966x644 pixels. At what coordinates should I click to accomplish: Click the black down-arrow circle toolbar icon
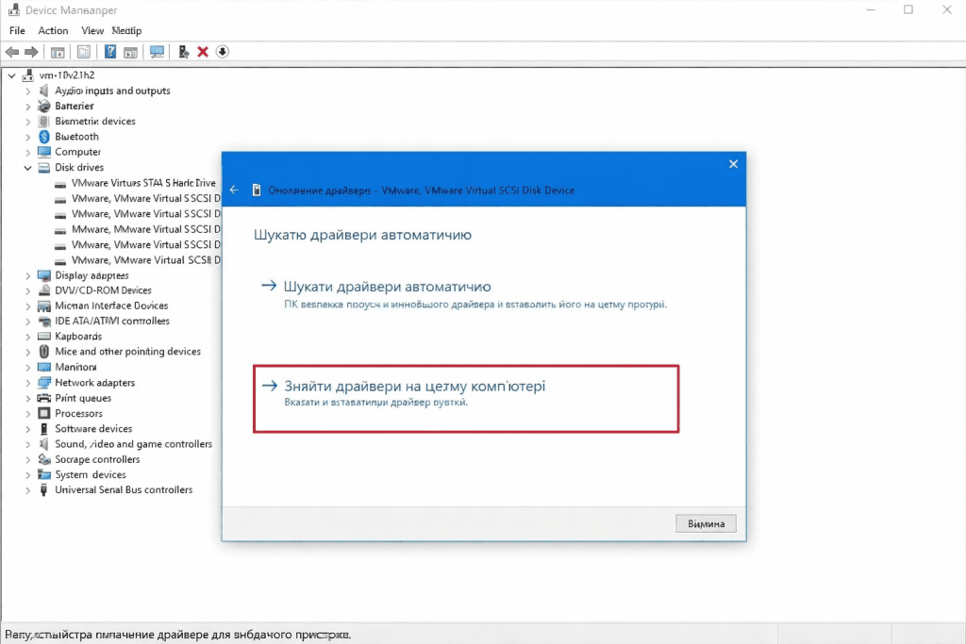tap(223, 52)
